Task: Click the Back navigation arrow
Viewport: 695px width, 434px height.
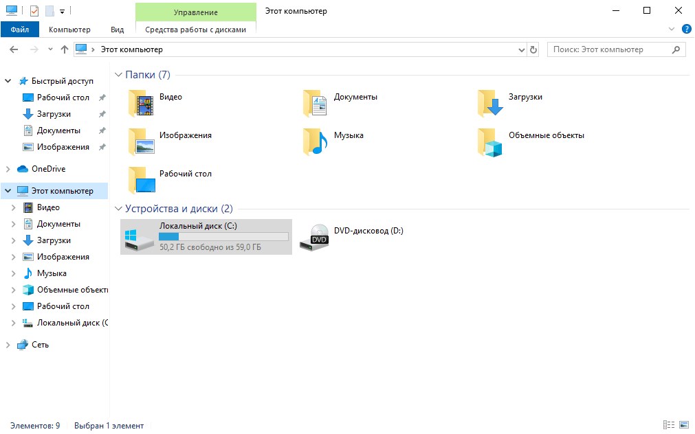Action: pyautogui.click(x=14, y=49)
